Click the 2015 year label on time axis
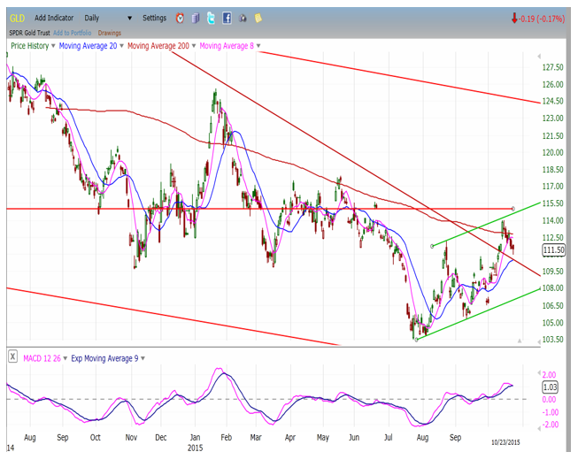The height and width of the screenshot is (475, 578). point(195,448)
